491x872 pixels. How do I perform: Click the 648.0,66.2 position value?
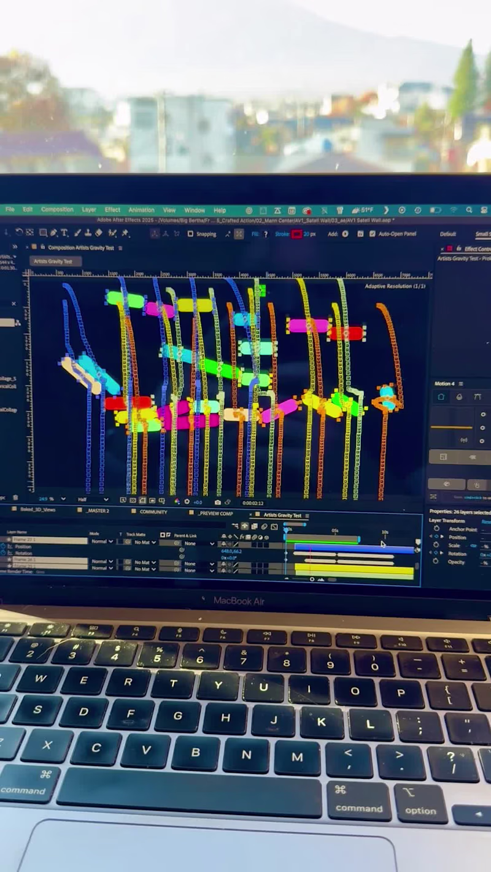click(231, 551)
